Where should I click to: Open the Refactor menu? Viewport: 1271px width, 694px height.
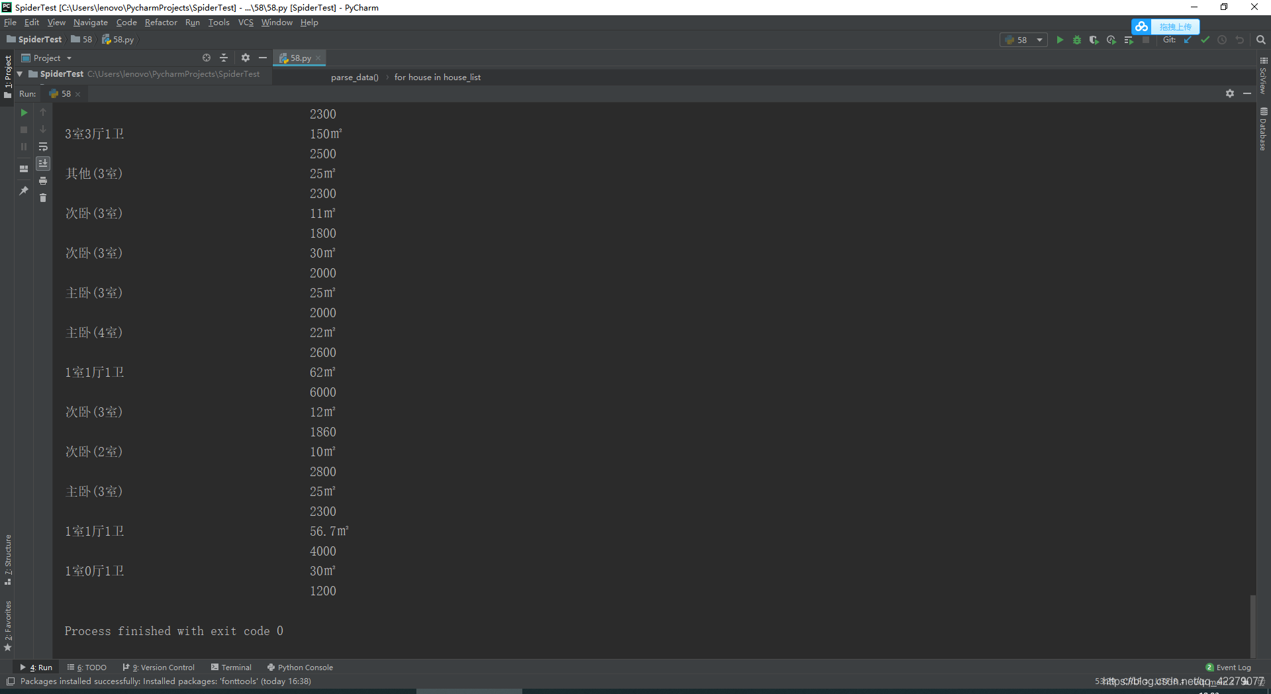pyautogui.click(x=161, y=23)
